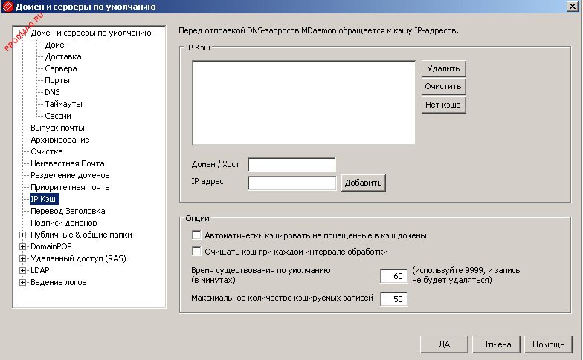Click the Очистить button
The image size is (583, 360).
click(443, 86)
